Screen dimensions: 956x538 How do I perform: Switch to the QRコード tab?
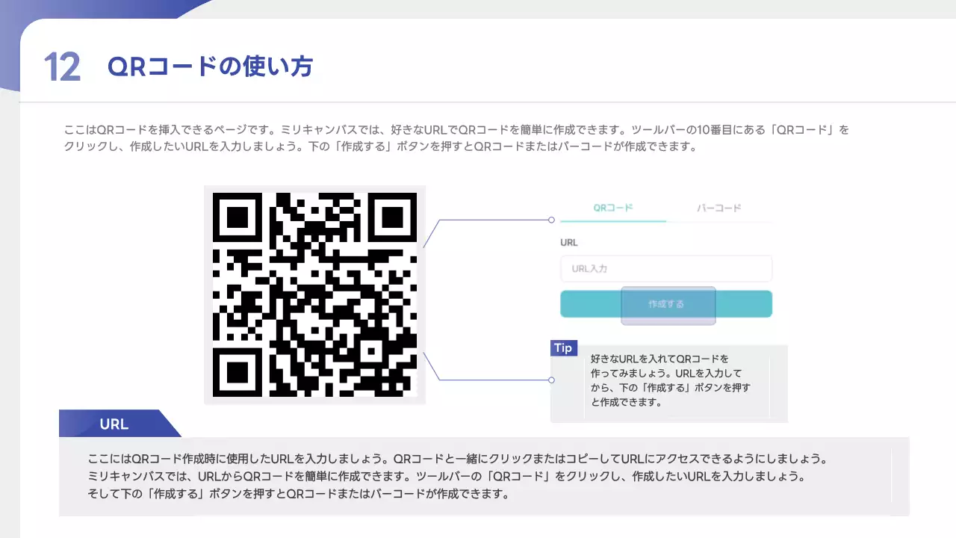612,208
